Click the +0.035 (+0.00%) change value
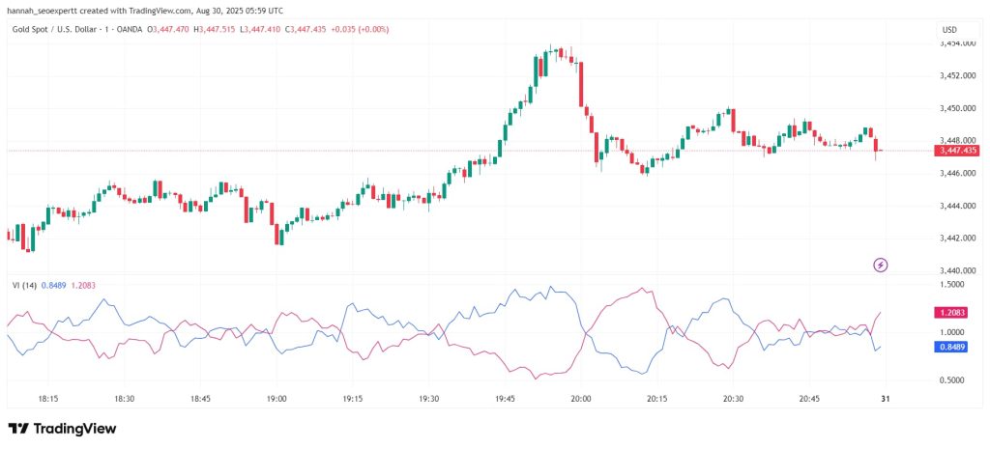This screenshot has width=990, height=449. pyautogui.click(x=360, y=29)
